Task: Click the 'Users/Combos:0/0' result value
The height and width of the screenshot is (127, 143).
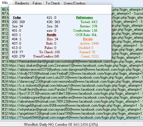Action: tap(46, 56)
